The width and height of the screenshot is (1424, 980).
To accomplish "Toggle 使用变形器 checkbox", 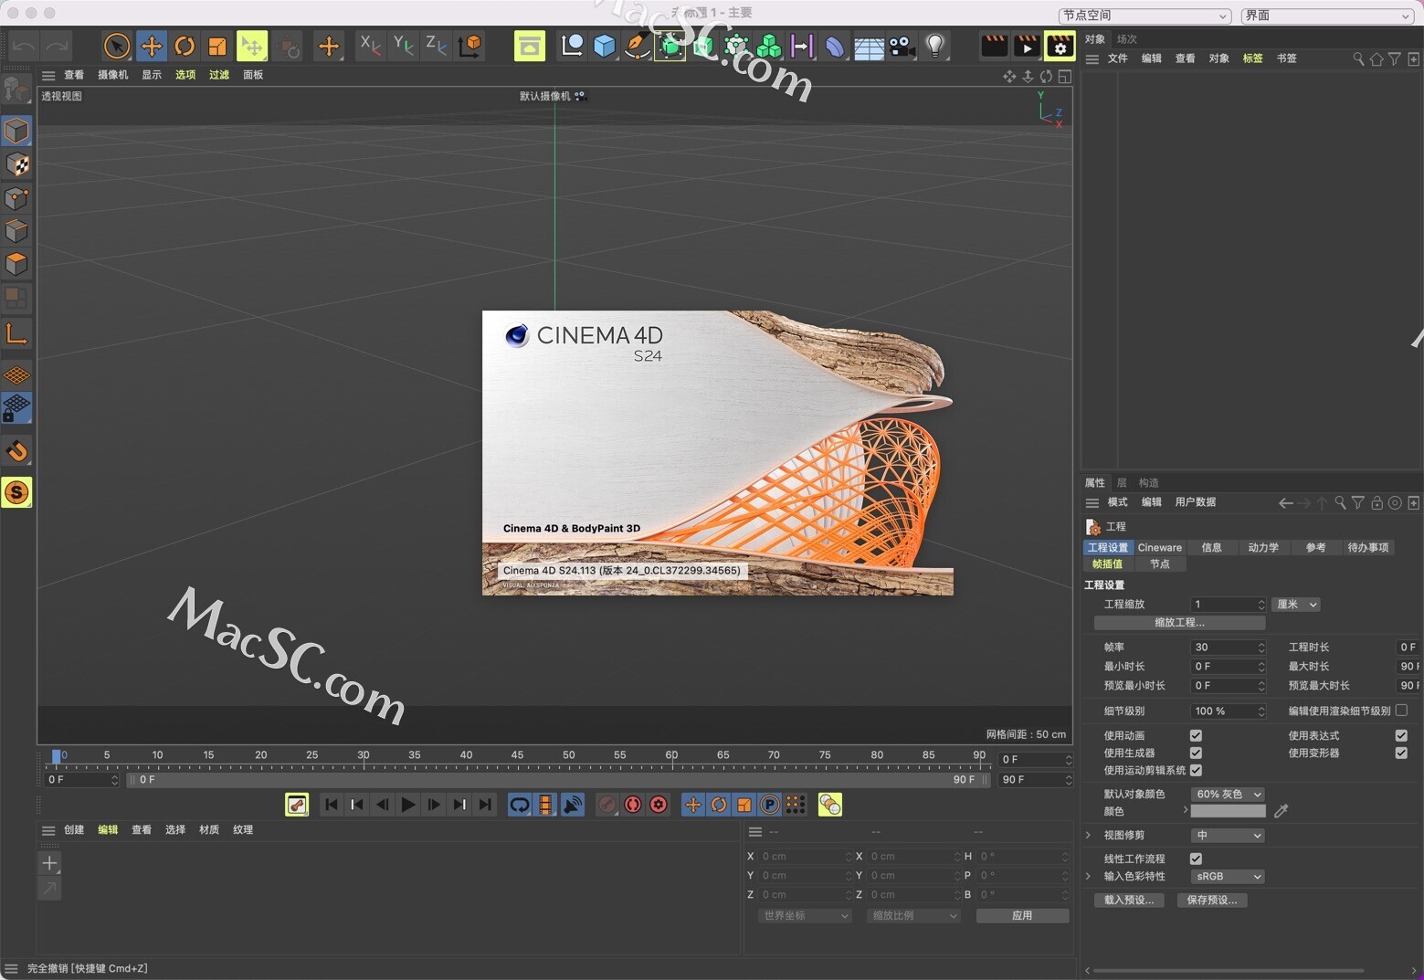I will point(1401,753).
